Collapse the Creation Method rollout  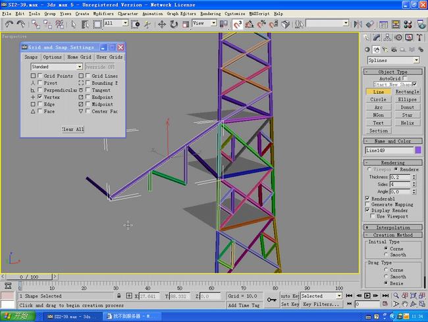click(x=393, y=235)
